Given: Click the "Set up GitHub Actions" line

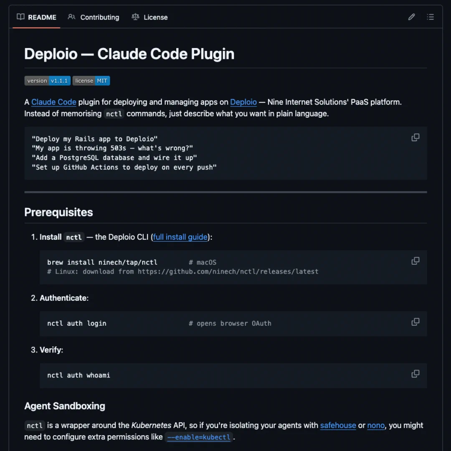Looking at the screenshot, I should click(124, 167).
